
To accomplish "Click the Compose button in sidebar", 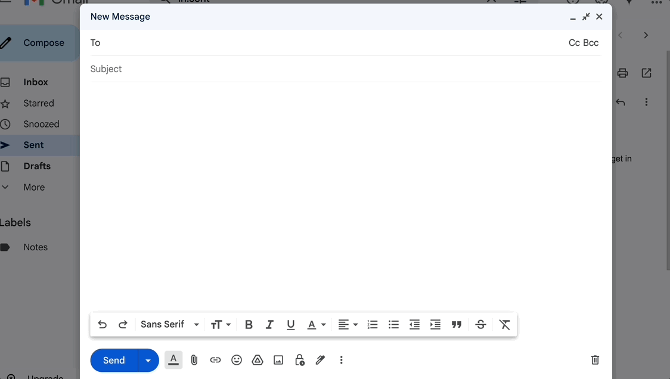I will pos(39,43).
